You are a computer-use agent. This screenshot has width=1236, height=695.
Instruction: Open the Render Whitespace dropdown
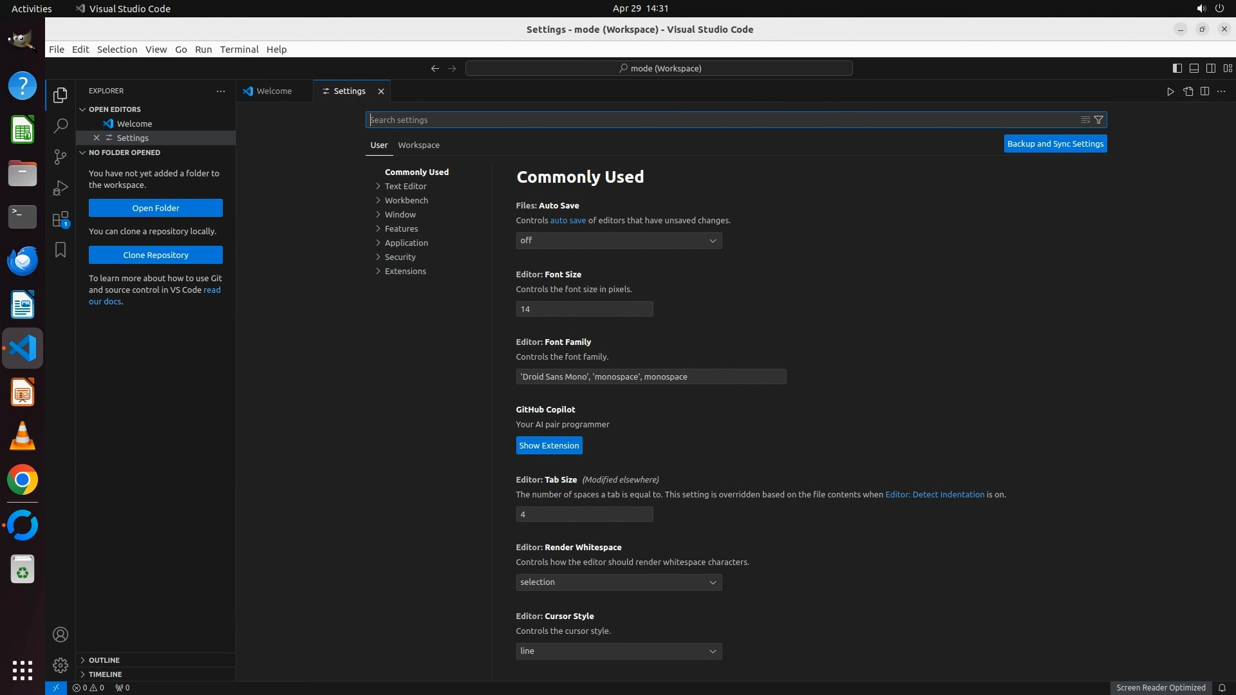tap(618, 582)
